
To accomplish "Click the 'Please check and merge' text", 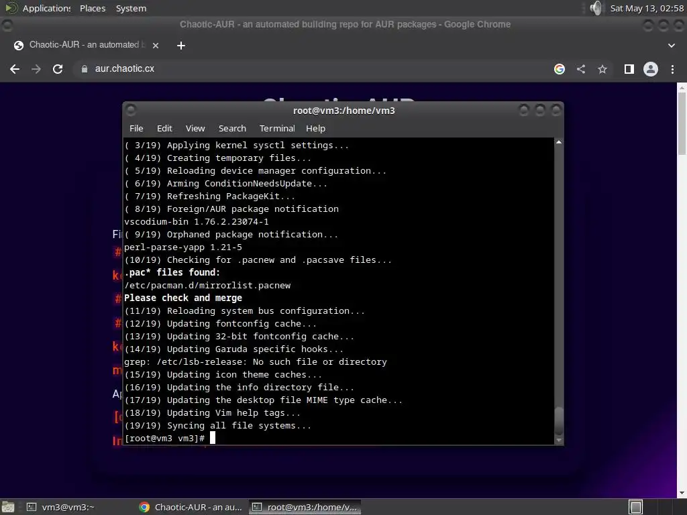I will (183, 298).
